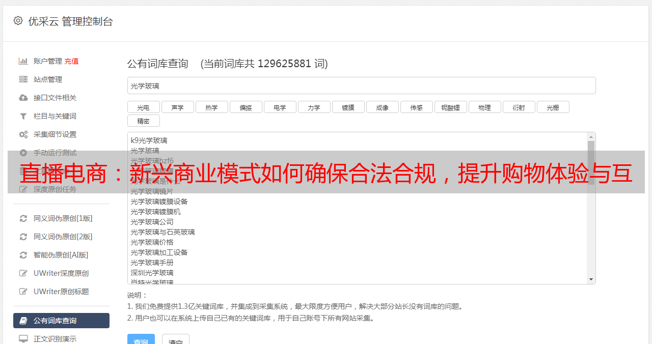Select 光学玻璃镀膜设备 in the results list
The width and height of the screenshot is (652, 344).
click(x=159, y=202)
